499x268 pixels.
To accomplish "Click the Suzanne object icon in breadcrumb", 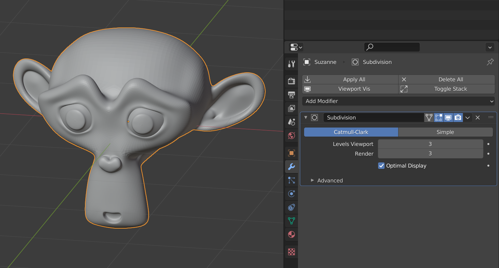I will 307,62.
